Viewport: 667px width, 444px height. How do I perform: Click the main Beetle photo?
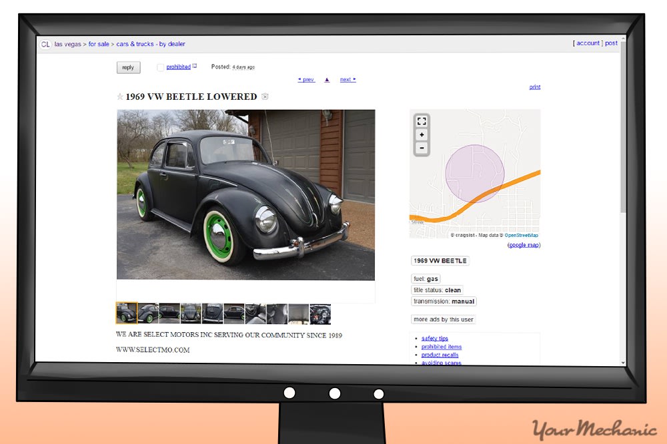coord(246,195)
